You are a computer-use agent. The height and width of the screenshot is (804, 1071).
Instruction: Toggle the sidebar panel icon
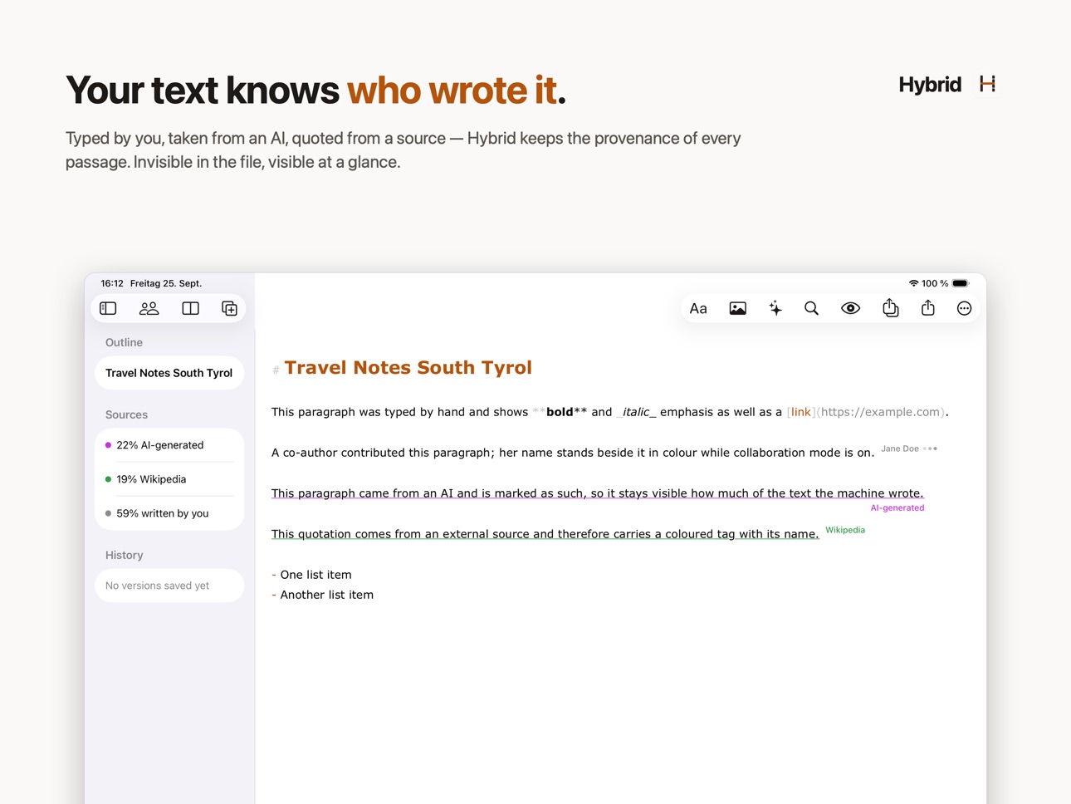[108, 308]
